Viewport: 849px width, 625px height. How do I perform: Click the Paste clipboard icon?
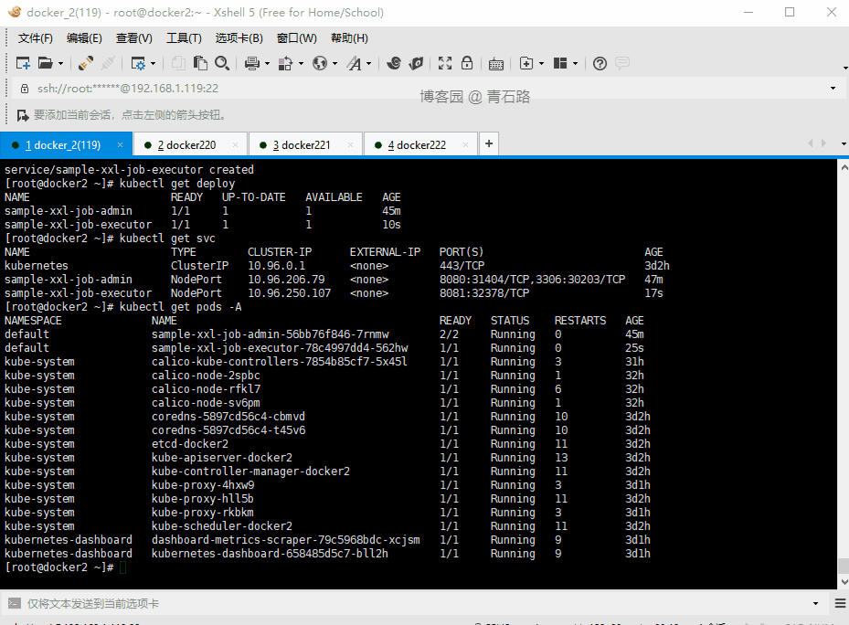pos(200,63)
